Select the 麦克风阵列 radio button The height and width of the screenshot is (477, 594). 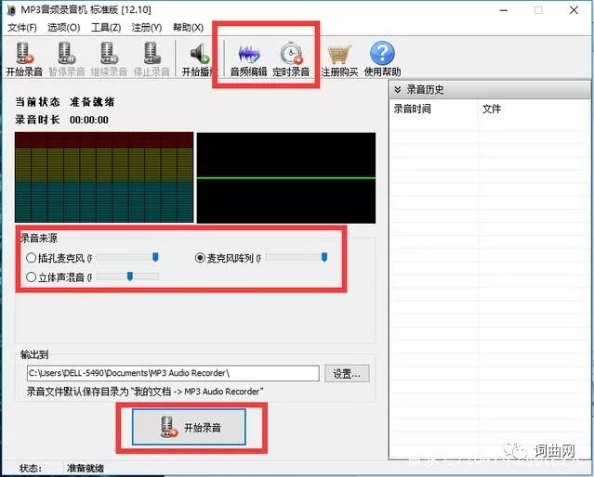[200, 258]
